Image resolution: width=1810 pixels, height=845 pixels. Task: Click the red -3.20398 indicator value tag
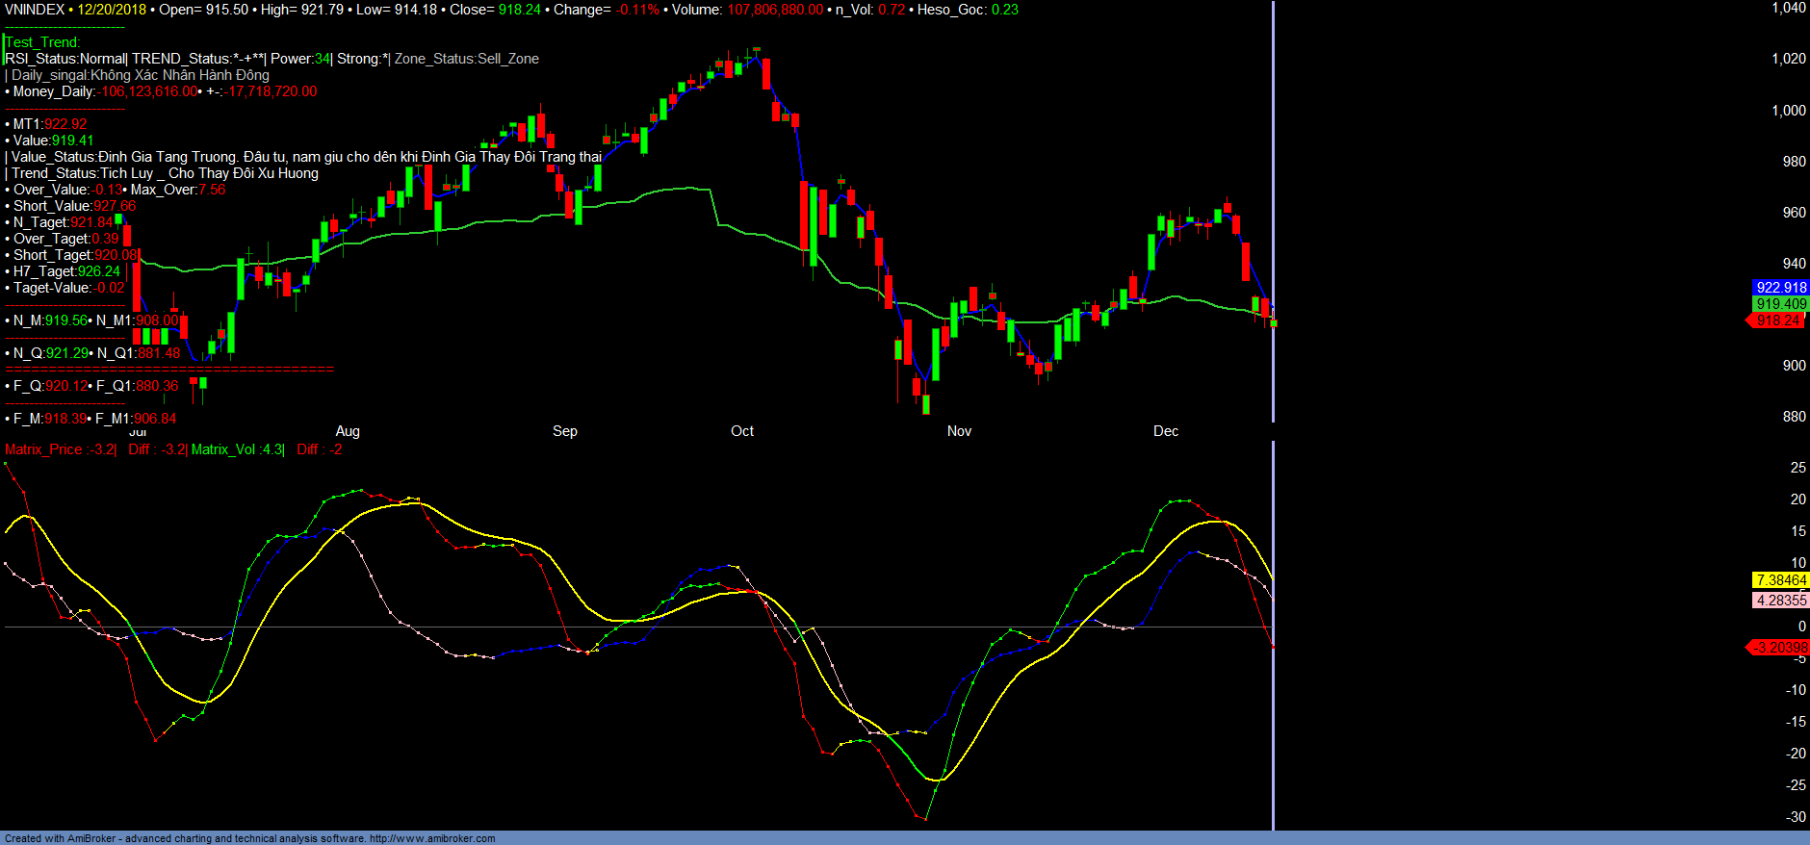[x=1779, y=648]
